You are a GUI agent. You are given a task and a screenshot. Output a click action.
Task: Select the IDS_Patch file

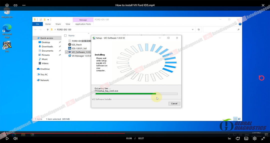[x=75, y=45]
